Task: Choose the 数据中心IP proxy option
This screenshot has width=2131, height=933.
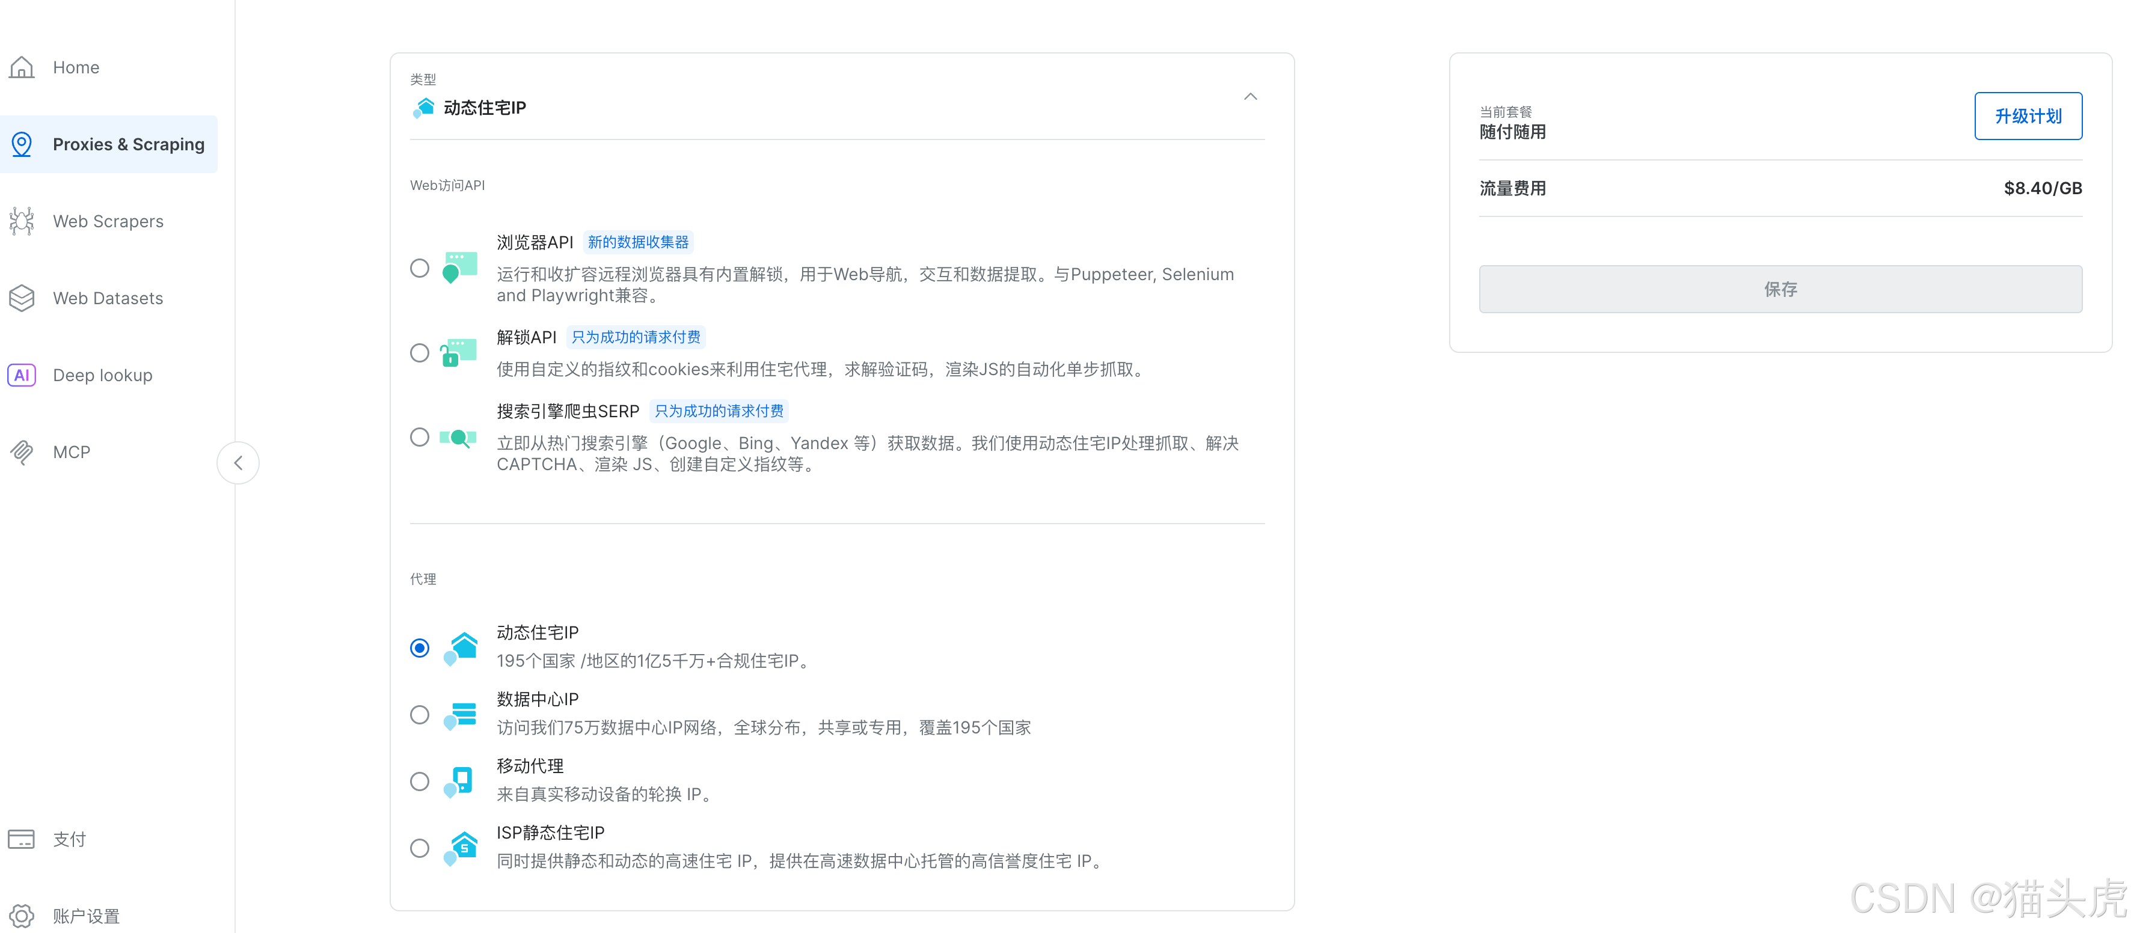Action: (420, 715)
